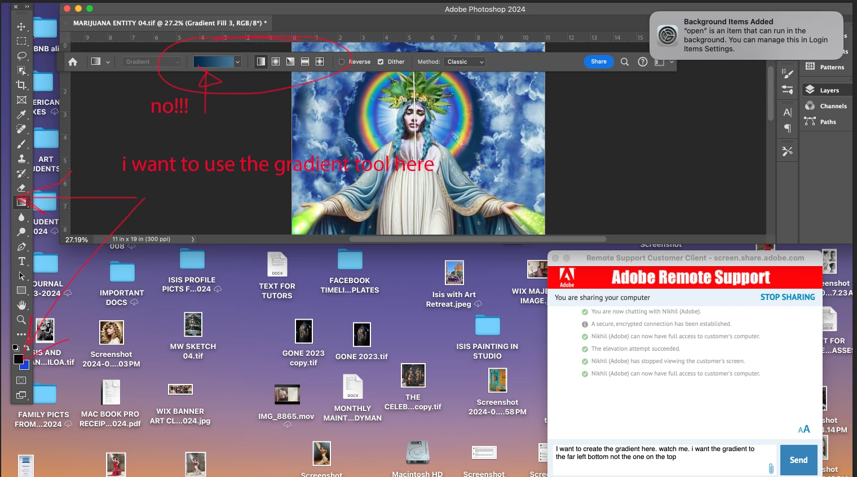857x477 pixels.
Task: Attach a file with paperclip icon
Action: click(771, 468)
